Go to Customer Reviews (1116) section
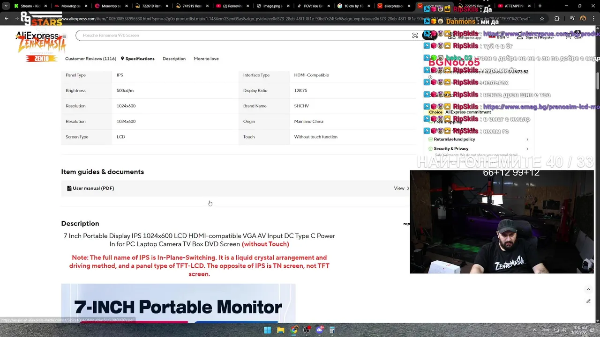600x337 pixels. (x=90, y=59)
